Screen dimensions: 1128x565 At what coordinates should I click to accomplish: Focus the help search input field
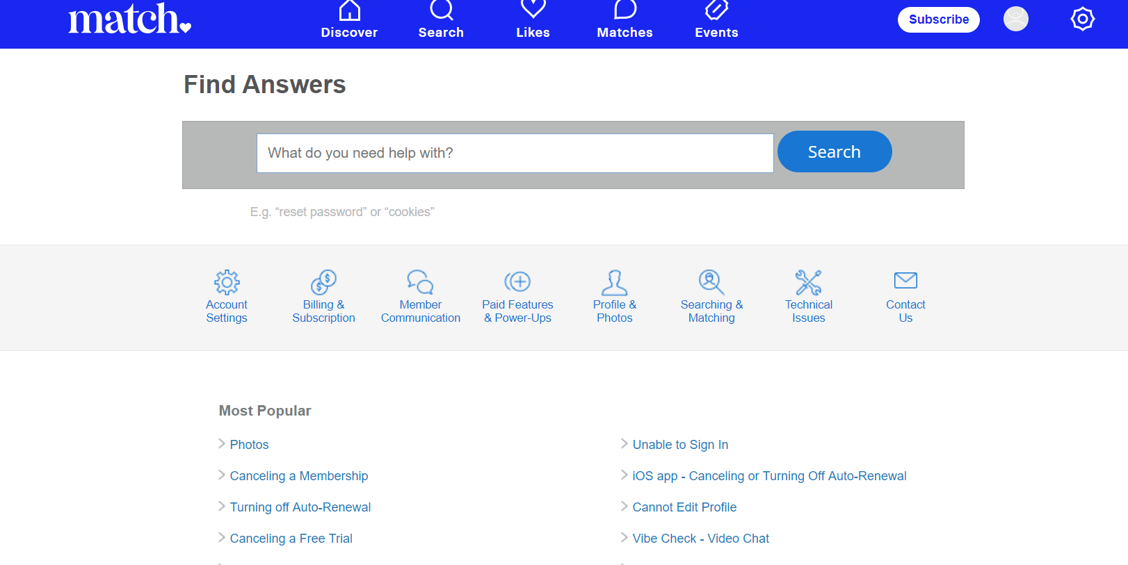515,153
